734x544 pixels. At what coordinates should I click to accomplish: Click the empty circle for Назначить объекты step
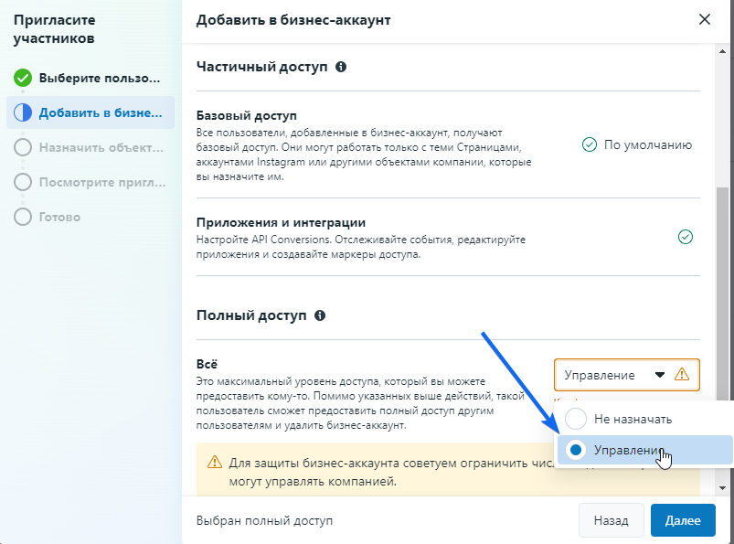click(x=23, y=147)
